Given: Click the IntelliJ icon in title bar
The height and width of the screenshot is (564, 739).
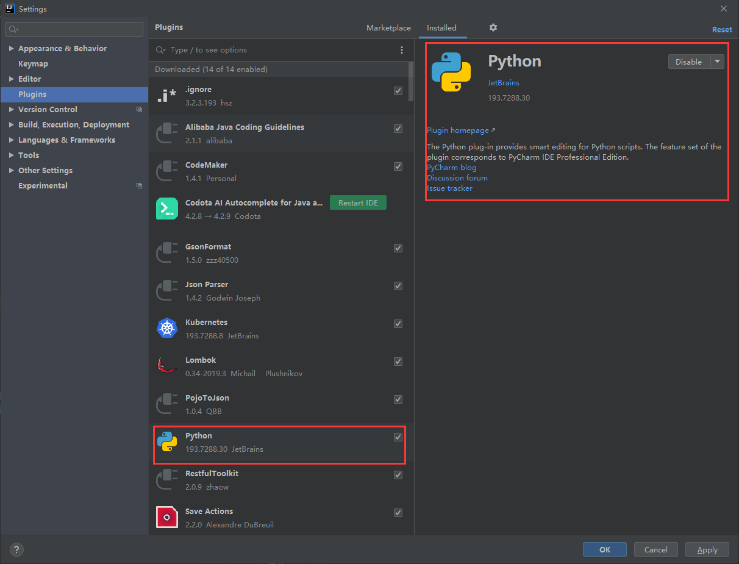Looking at the screenshot, I should click(x=9, y=9).
